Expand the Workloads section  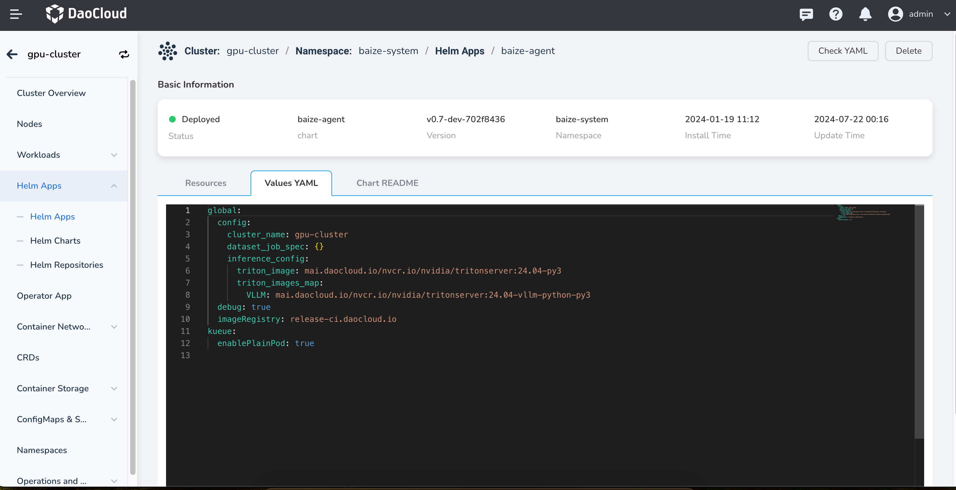click(114, 155)
